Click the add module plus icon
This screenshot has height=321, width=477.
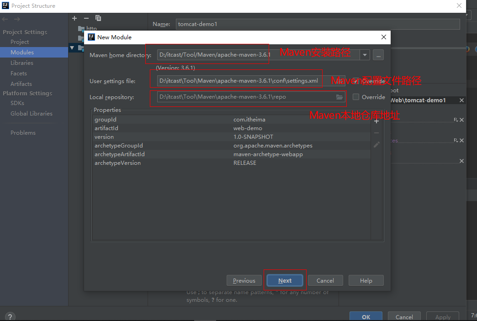tap(74, 18)
